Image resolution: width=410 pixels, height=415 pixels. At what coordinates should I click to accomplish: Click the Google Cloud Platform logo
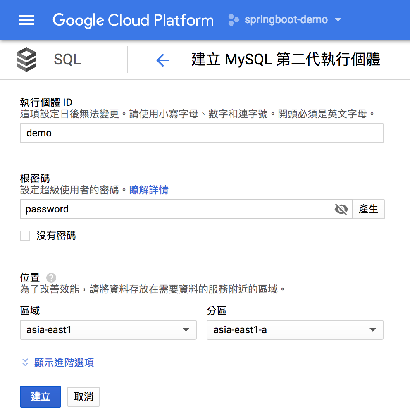click(x=133, y=20)
